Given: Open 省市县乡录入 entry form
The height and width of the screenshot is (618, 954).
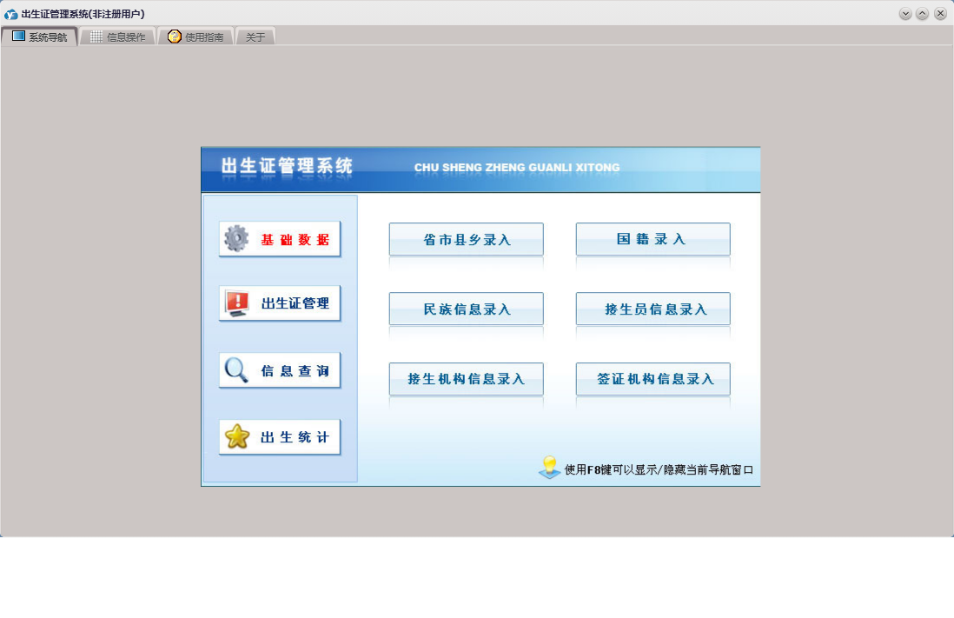Looking at the screenshot, I should 466,239.
